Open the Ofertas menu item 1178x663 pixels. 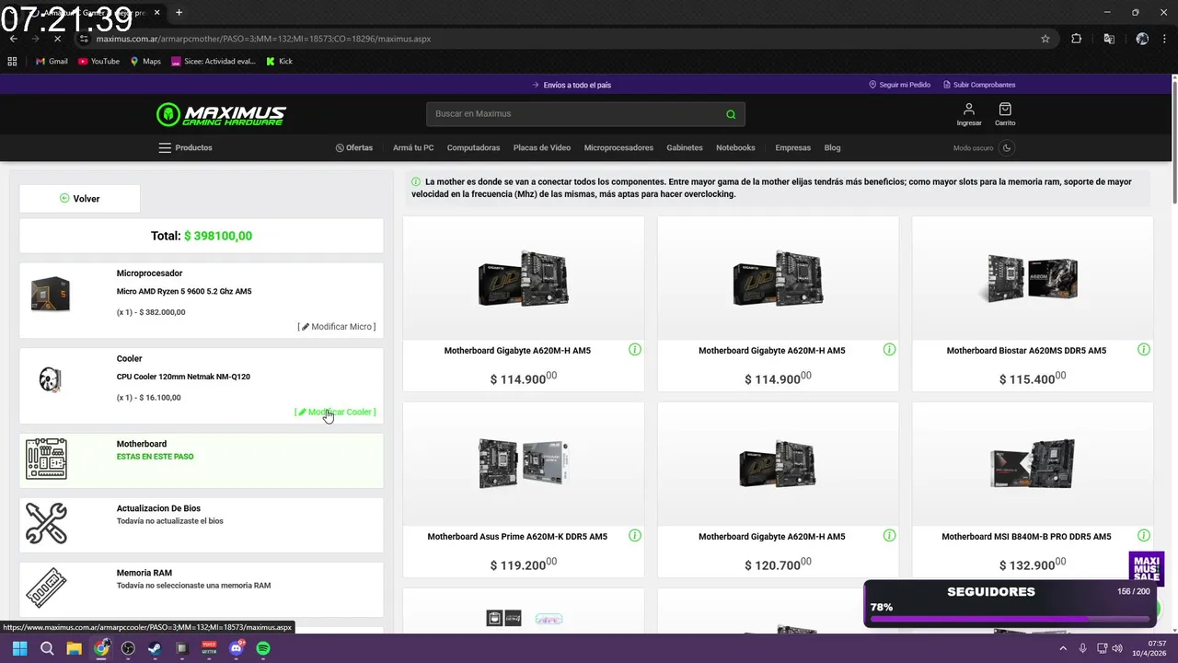354,147
